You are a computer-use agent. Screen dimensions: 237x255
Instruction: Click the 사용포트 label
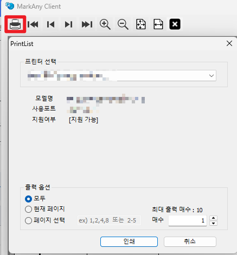[44, 108]
